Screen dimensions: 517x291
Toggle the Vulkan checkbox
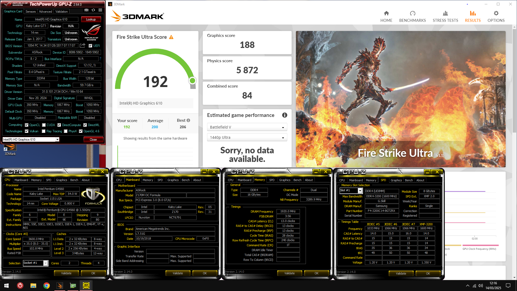point(27,131)
